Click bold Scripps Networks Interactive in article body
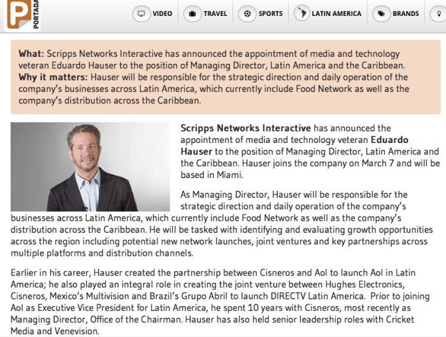Image resolution: width=446 pixels, height=337 pixels. [246, 128]
